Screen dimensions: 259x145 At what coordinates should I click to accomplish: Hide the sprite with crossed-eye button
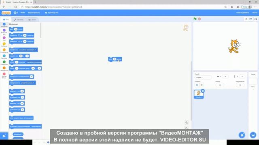pyautogui.click(x=202, y=85)
